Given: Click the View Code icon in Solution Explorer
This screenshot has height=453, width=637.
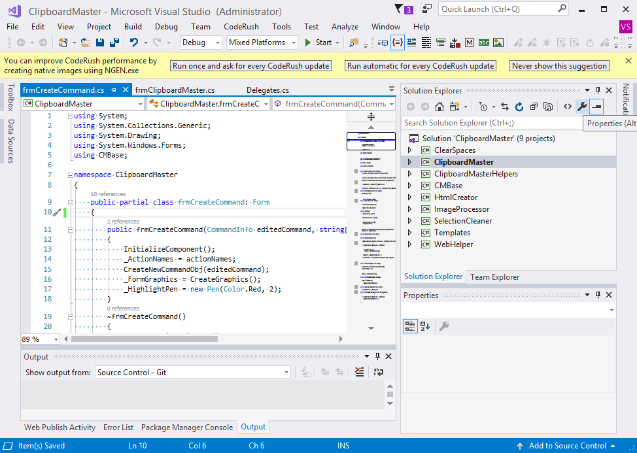Looking at the screenshot, I should tap(568, 107).
